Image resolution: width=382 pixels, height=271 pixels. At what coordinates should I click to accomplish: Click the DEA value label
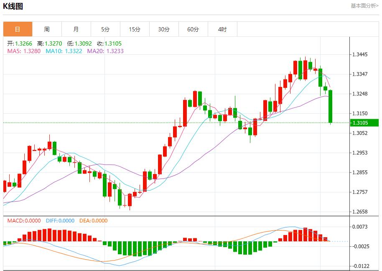[x=93, y=221]
